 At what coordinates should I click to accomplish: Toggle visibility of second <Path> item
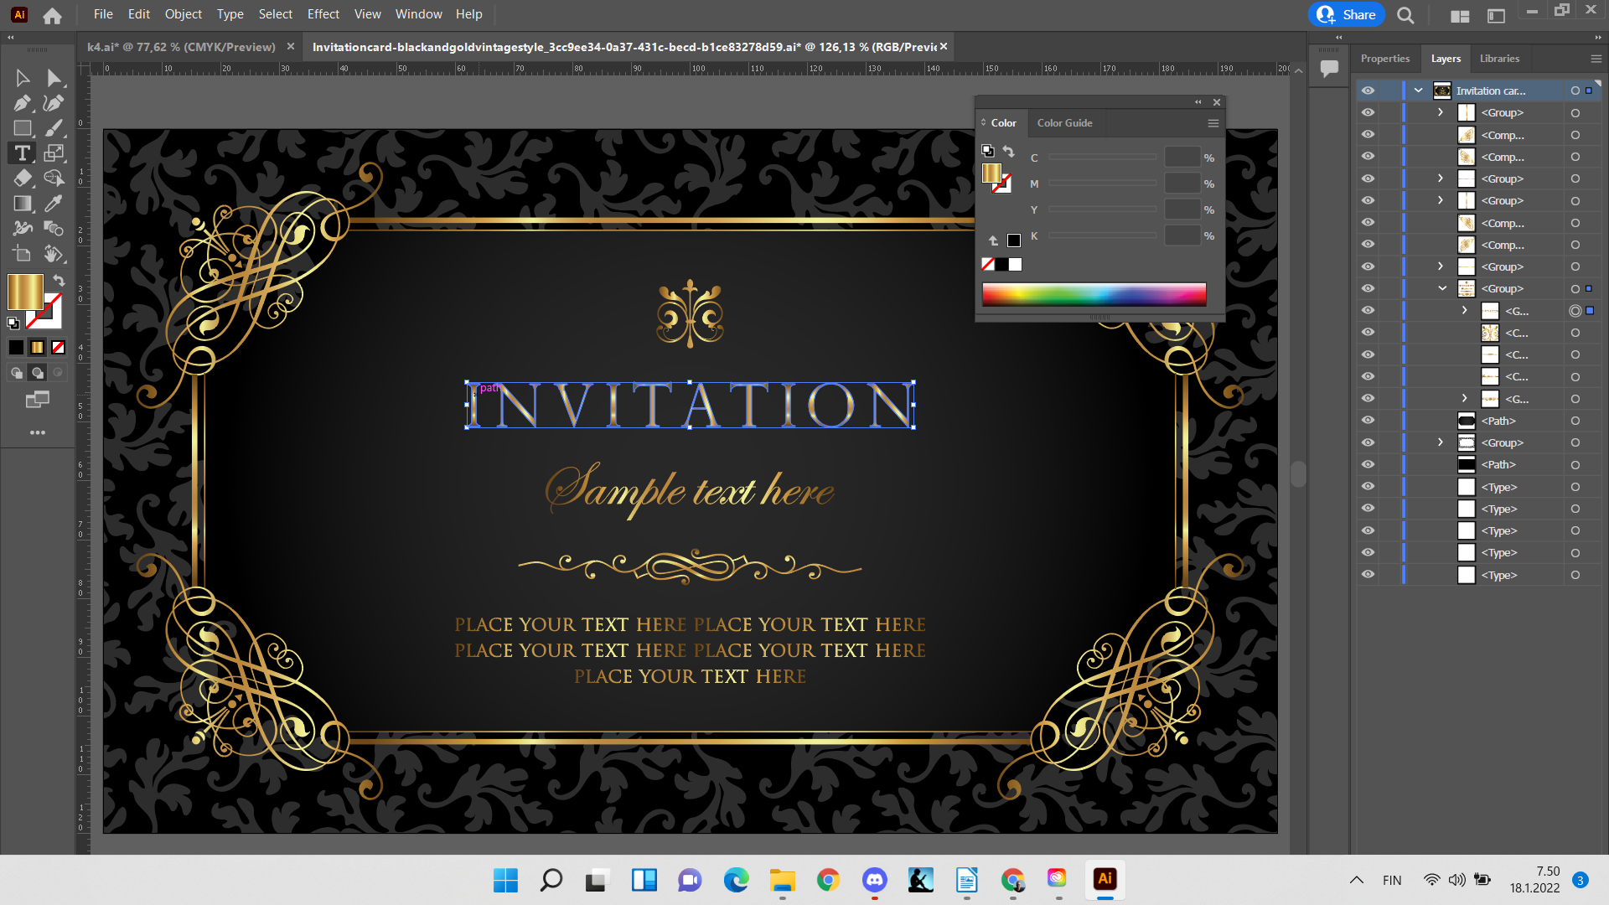(x=1368, y=464)
